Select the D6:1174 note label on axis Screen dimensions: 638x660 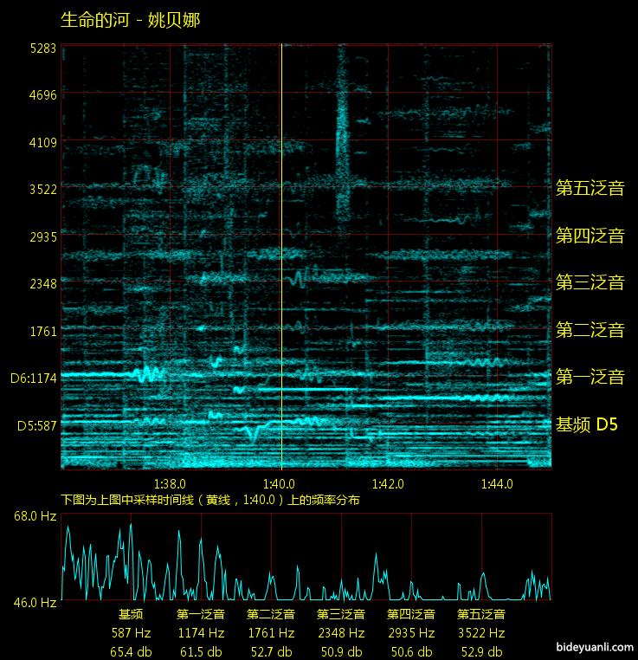point(34,379)
